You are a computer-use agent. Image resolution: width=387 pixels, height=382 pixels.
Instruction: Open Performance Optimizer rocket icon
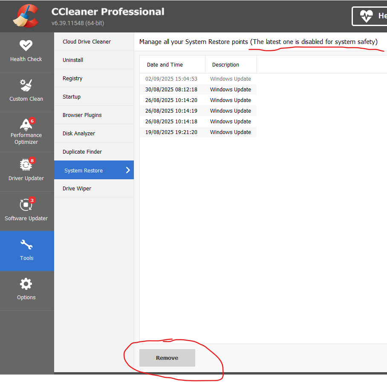[26, 124]
